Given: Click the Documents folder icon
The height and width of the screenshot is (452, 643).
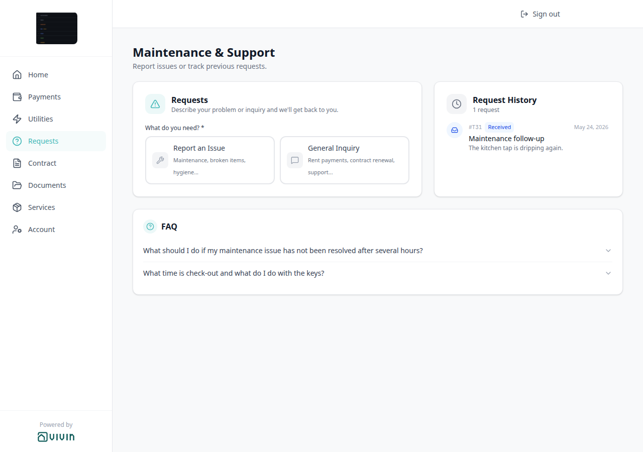Looking at the screenshot, I should [17, 185].
